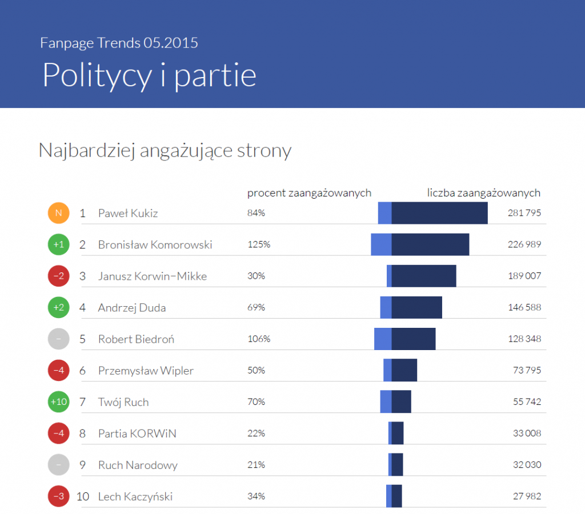Screen dimensions: 585x514
Task: Click the orange N badge beside Paweł Kukiz
Action: click(58, 214)
